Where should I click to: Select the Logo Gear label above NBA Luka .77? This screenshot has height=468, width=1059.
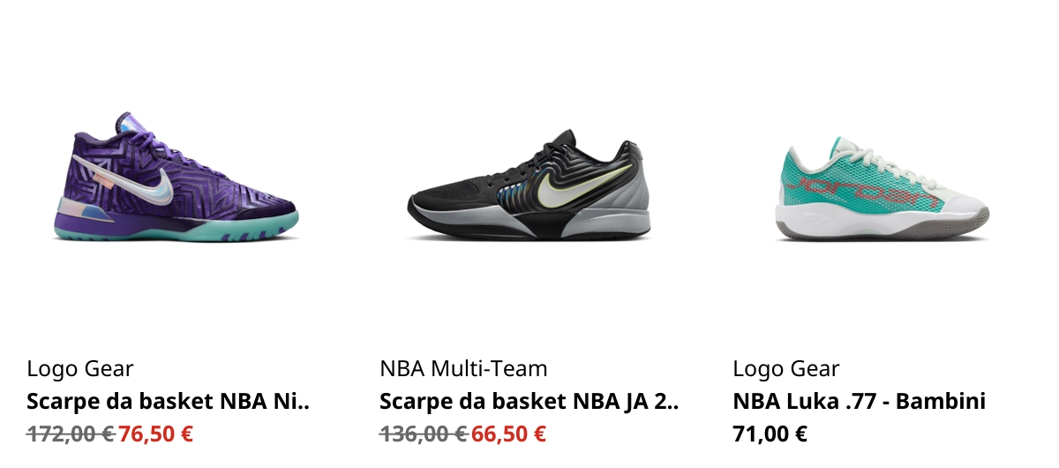click(x=786, y=369)
